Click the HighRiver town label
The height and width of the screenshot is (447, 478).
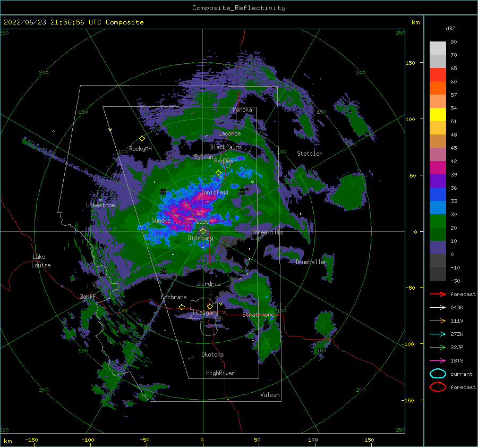click(220, 373)
